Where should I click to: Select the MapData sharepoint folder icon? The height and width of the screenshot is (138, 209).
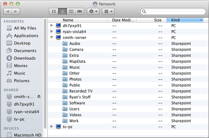tap(65, 61)
